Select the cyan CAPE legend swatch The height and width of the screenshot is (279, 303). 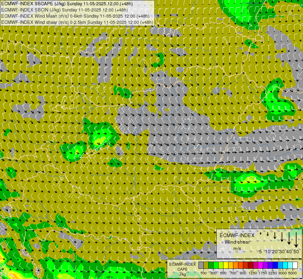click(285, 265)
